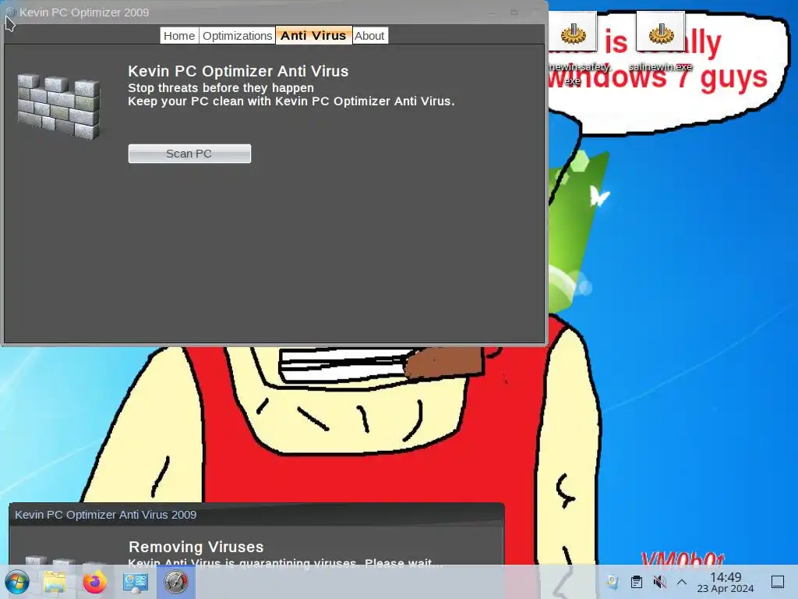Screen dimensions: 798x599
Task: Open the Windows Start orb
Action: click(17, 582)
